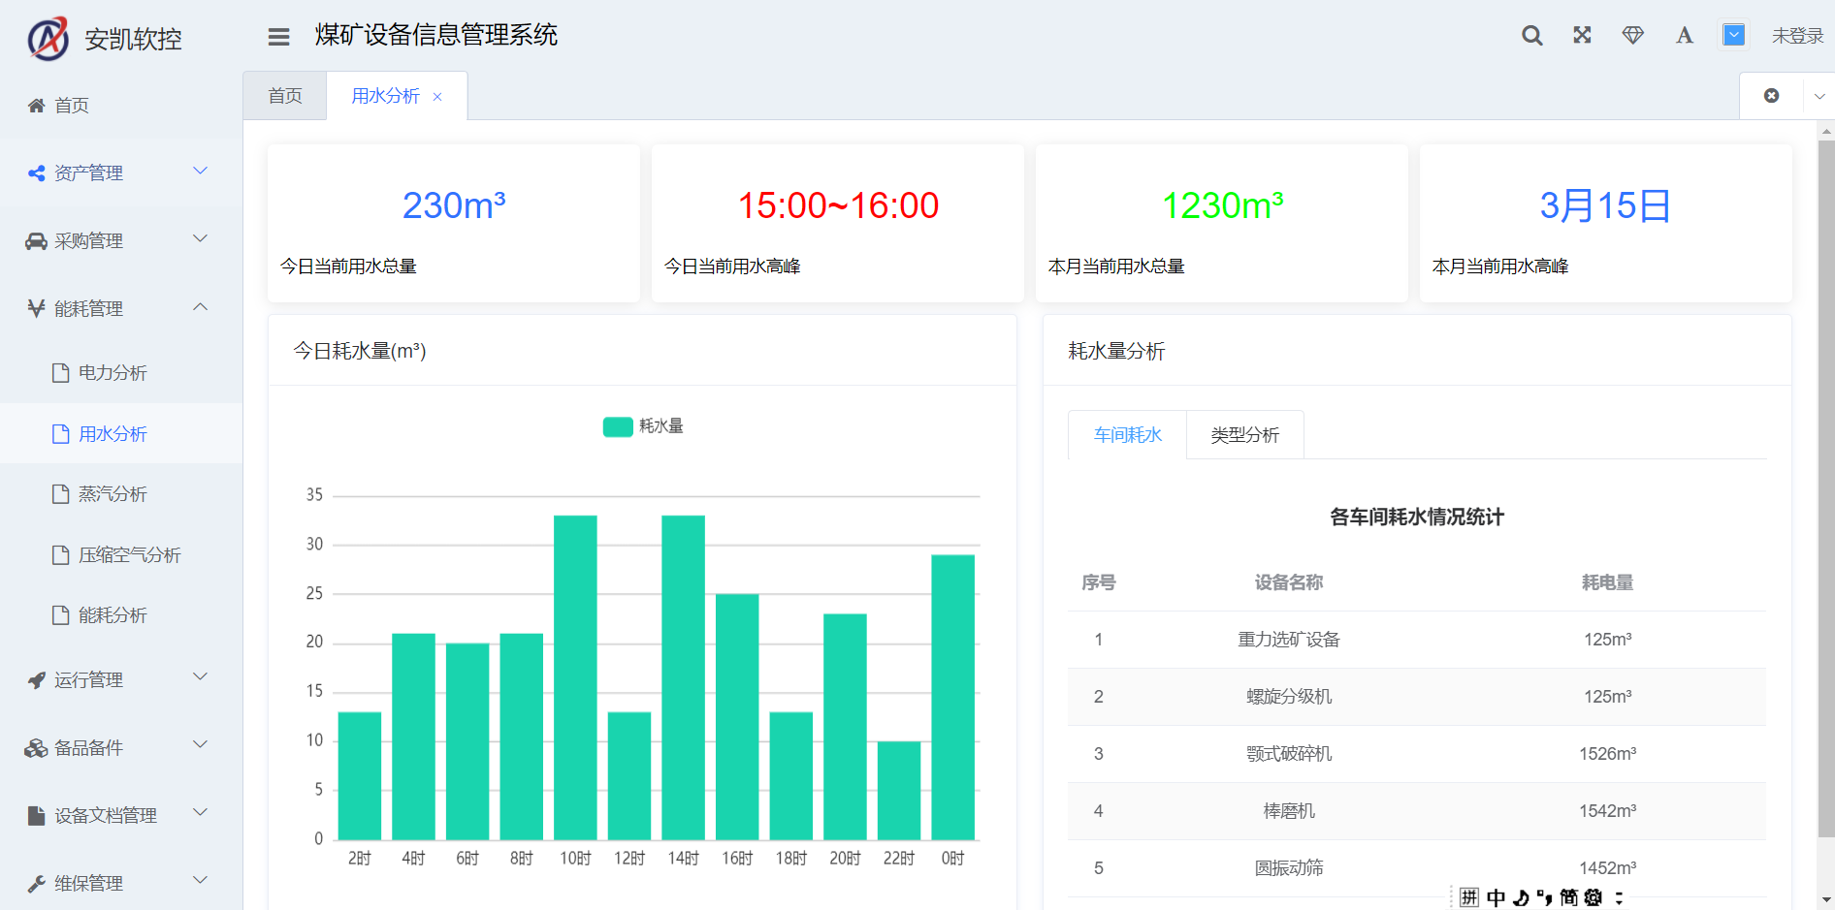Close the 用水分析 tab with its x

(437, 97)
